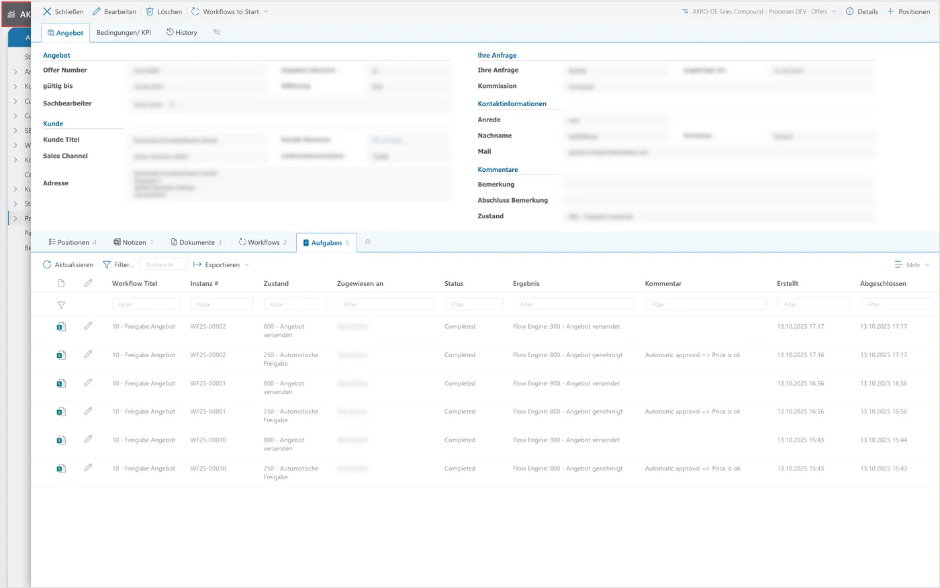Viewport: 940px width, 588px height.
Task: Click the Schließen X icon
Action: click(x=47, y=11)
